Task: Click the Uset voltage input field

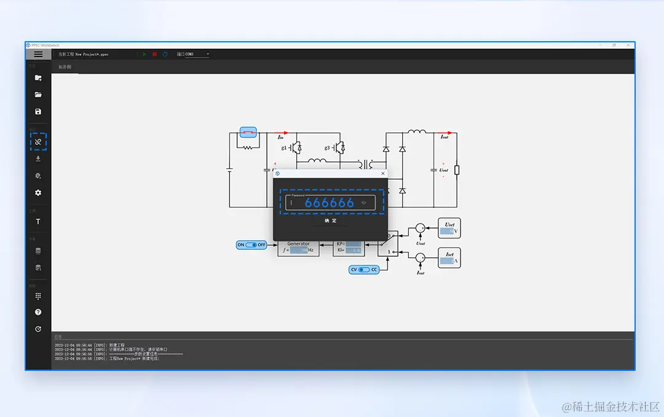Action: click(446, 231)
